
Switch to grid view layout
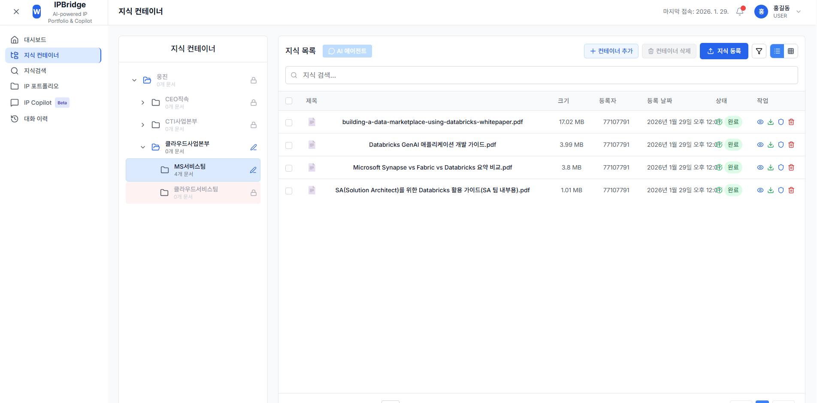pos(790,51)
